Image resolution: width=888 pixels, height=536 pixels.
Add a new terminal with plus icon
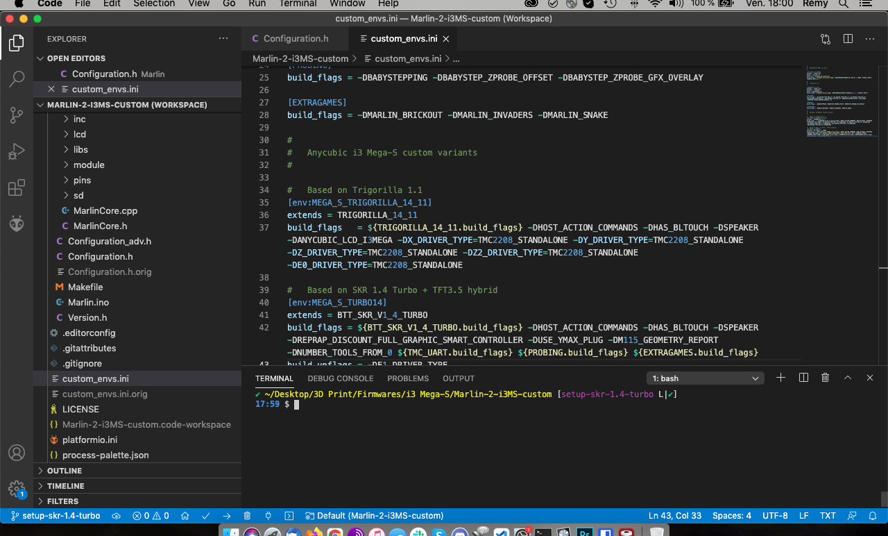coord(780,378)
